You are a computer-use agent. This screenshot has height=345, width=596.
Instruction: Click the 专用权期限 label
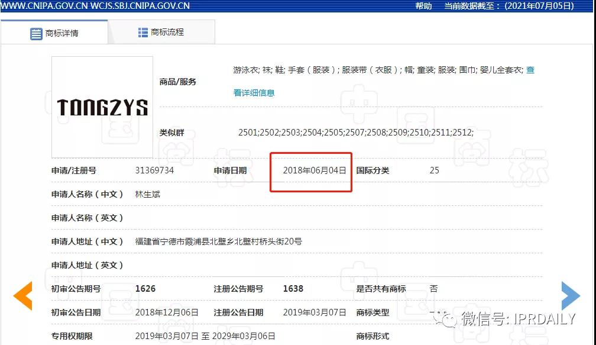point(72,336)
